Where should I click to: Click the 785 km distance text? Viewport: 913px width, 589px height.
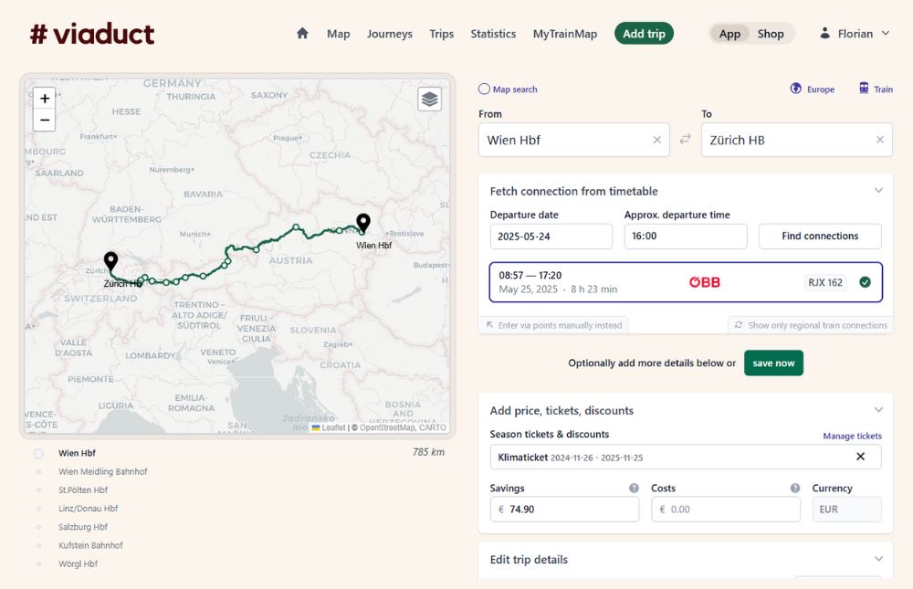tap(428, 452)
